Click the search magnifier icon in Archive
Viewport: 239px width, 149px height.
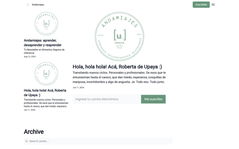pyautogui.click(x=27, y=141)
